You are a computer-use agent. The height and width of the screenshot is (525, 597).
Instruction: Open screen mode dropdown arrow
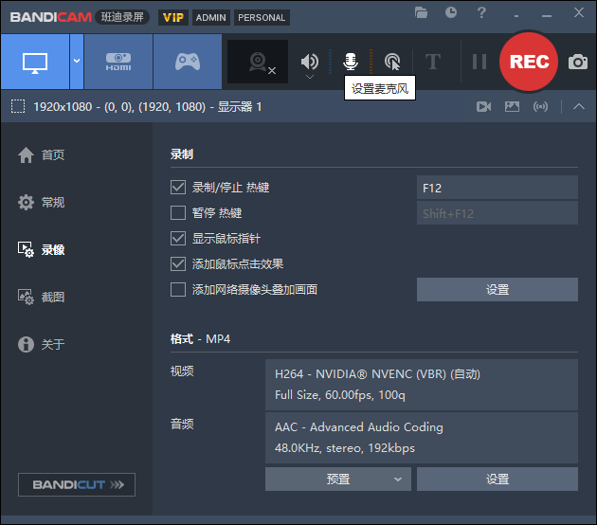[x=77, y=62]
